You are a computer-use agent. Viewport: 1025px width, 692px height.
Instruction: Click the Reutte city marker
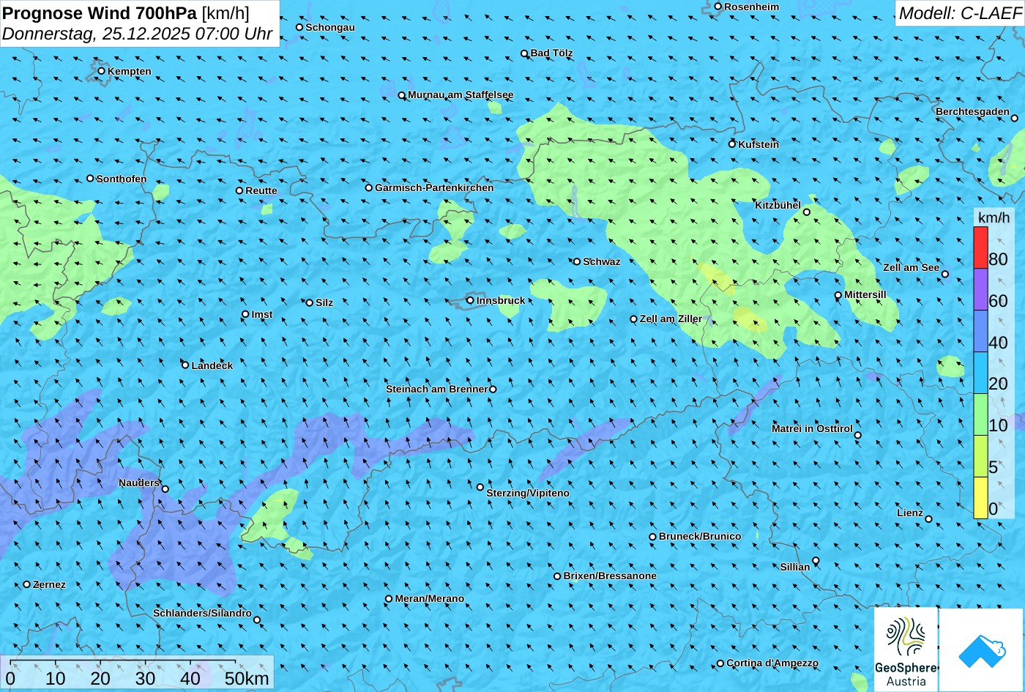pos(239,190)
